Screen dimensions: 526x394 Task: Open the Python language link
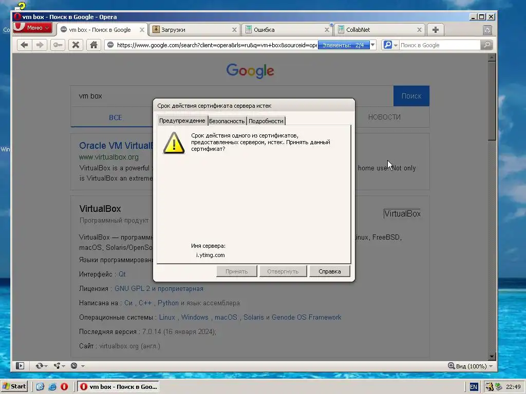tap(168, 303)
